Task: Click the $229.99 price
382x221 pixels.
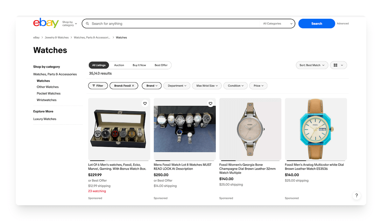Action: tap(95, 175)
